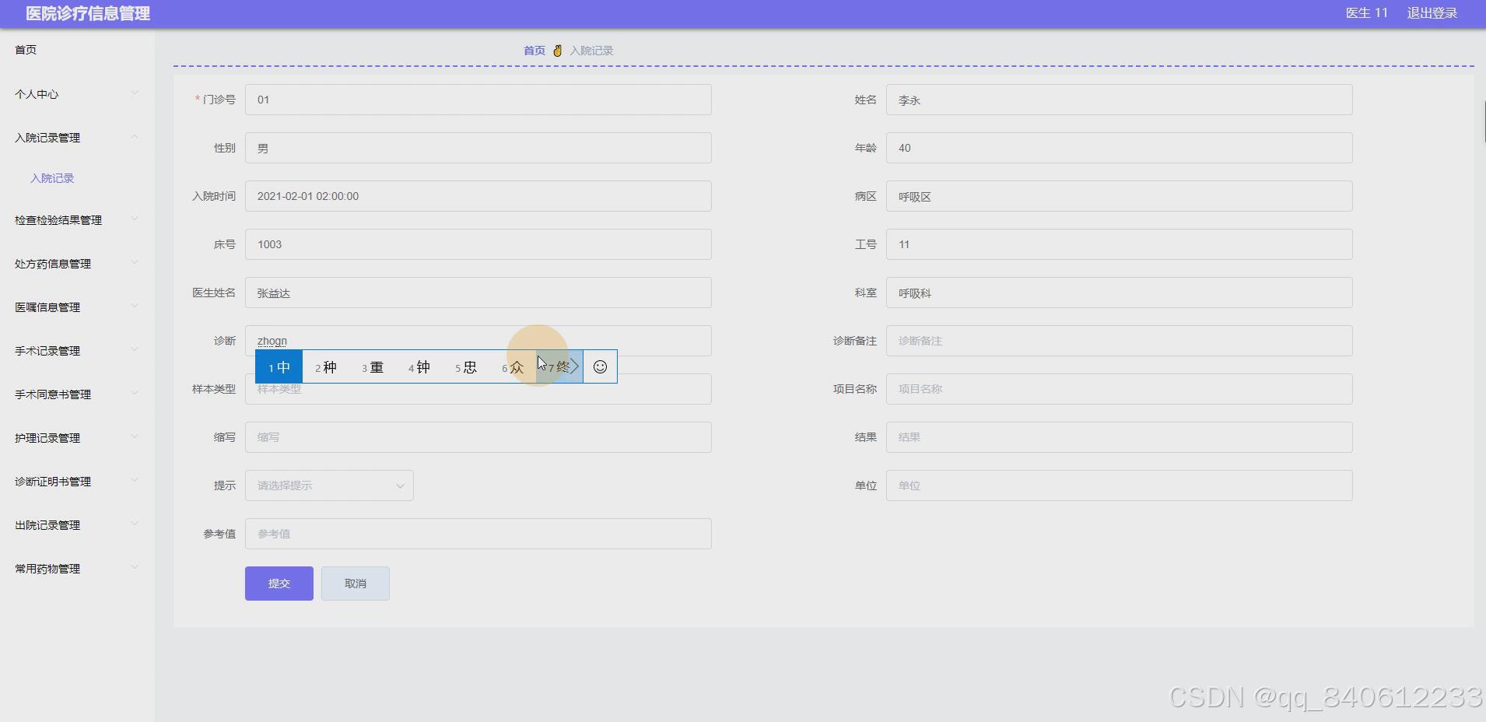Click the 单位 input field
This screenshot has height=722, width=1486.
[1120, 485]
